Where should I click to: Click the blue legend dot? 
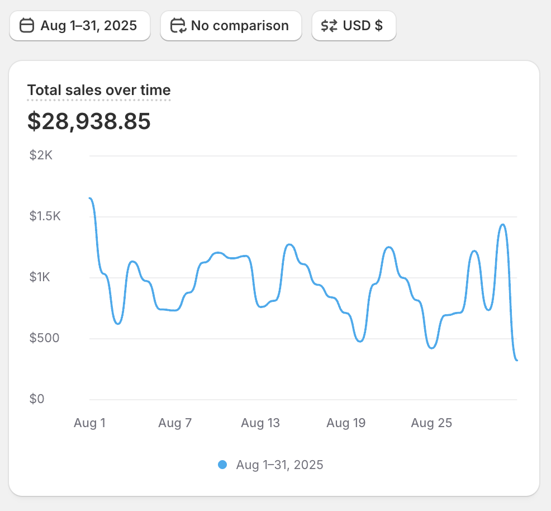pos(222,465)
